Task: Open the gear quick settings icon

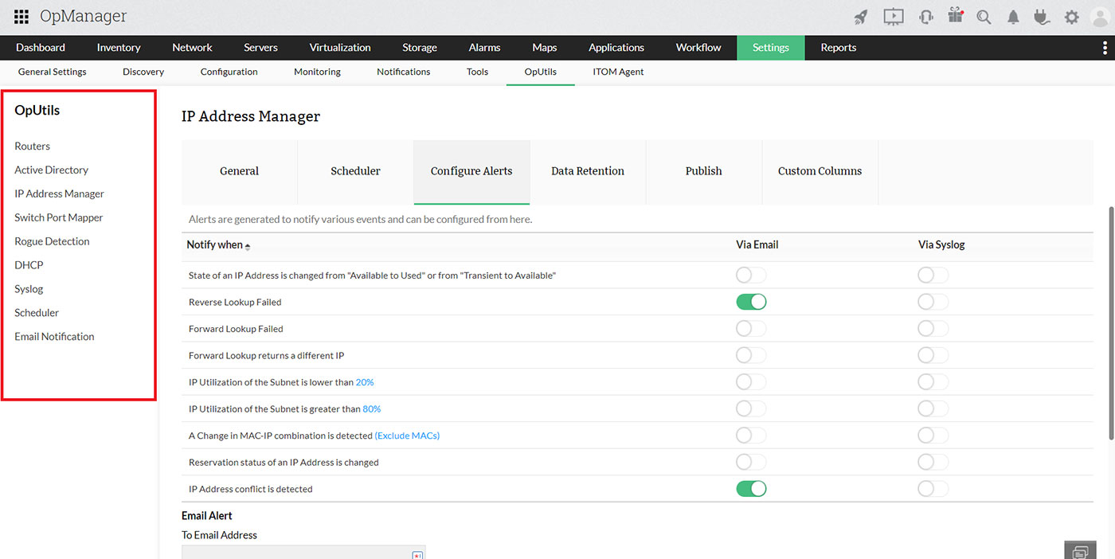Action: click(x=1072, y=17)
